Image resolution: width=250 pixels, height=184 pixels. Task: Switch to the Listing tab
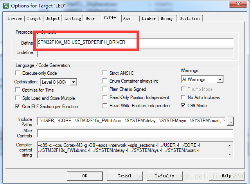pos(73,18)
